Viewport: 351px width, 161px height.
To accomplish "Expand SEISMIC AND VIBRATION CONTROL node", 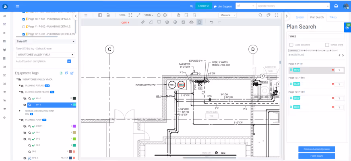I will pos(20,111).
